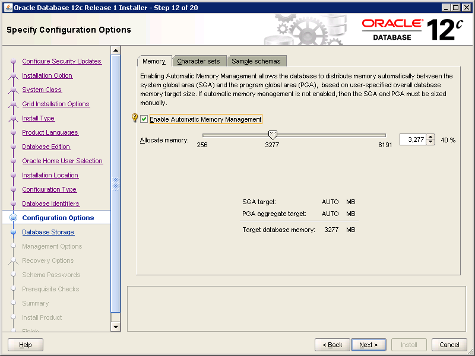Click the lightbulb hint icon beside the checkbox
475x356 pixels.
(135, 119)
